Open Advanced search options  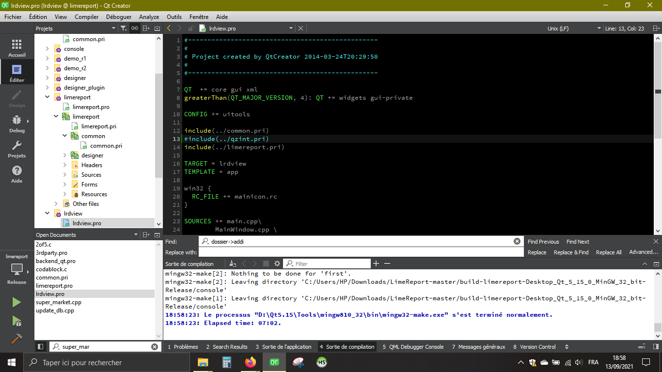[x=644, y=252]
